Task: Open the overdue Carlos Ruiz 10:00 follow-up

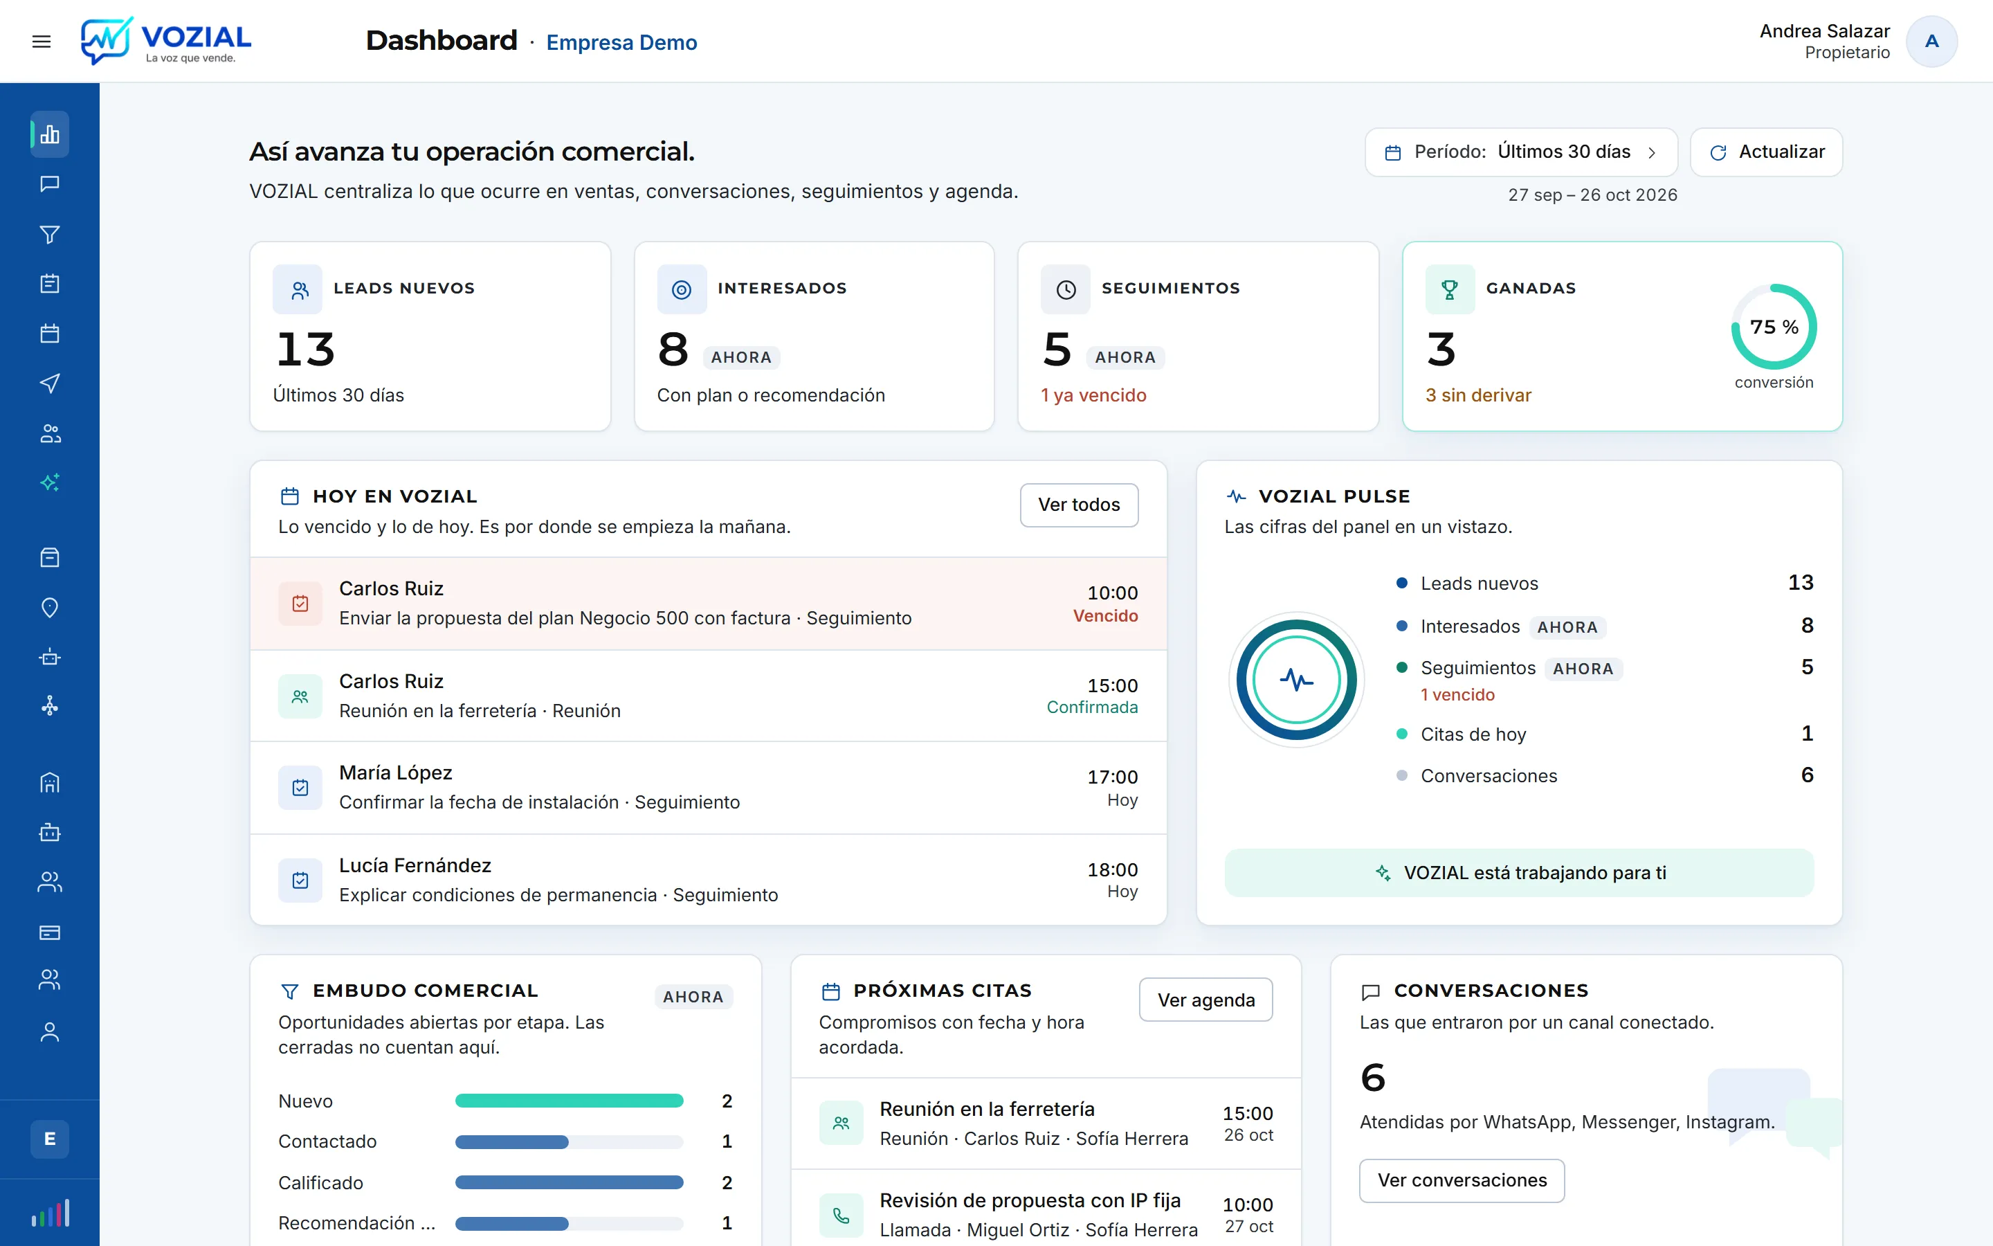Action: (x=708, y=603)
